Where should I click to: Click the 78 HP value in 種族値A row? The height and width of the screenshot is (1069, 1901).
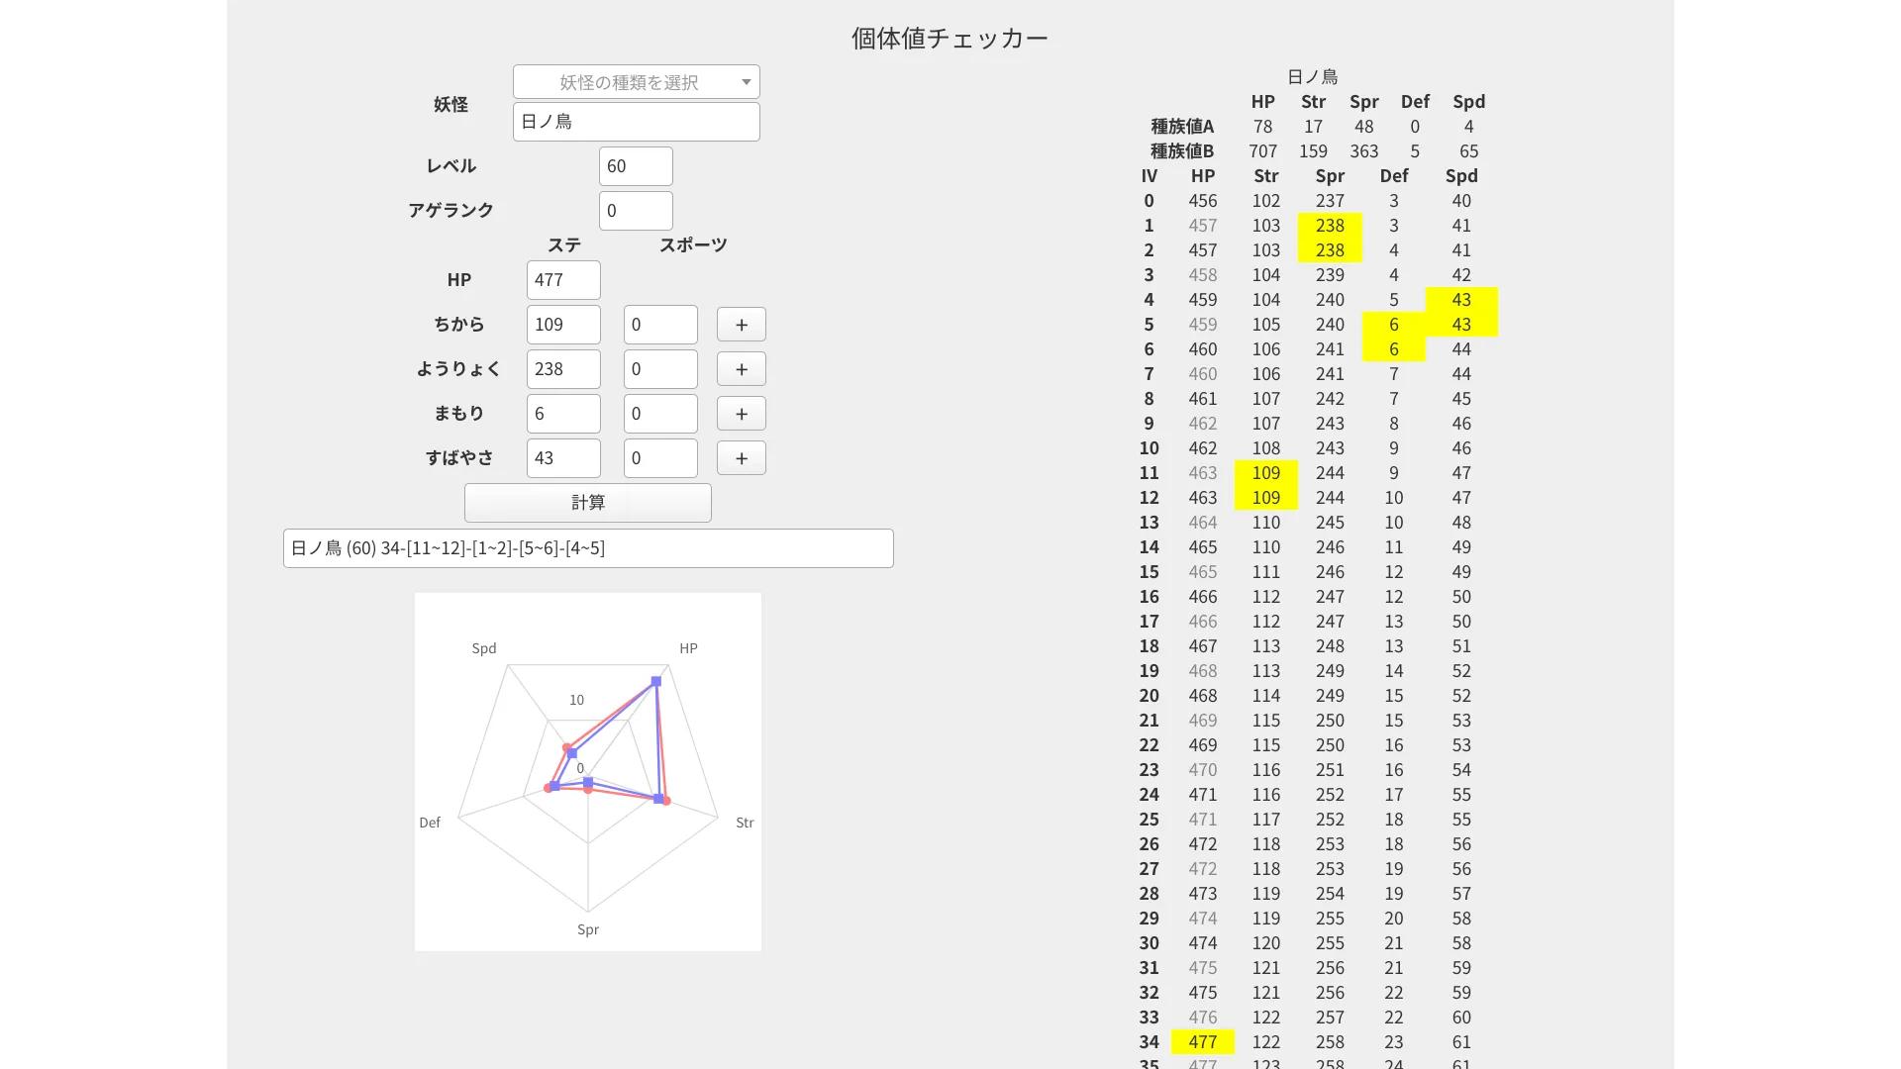click(1262, 127)
